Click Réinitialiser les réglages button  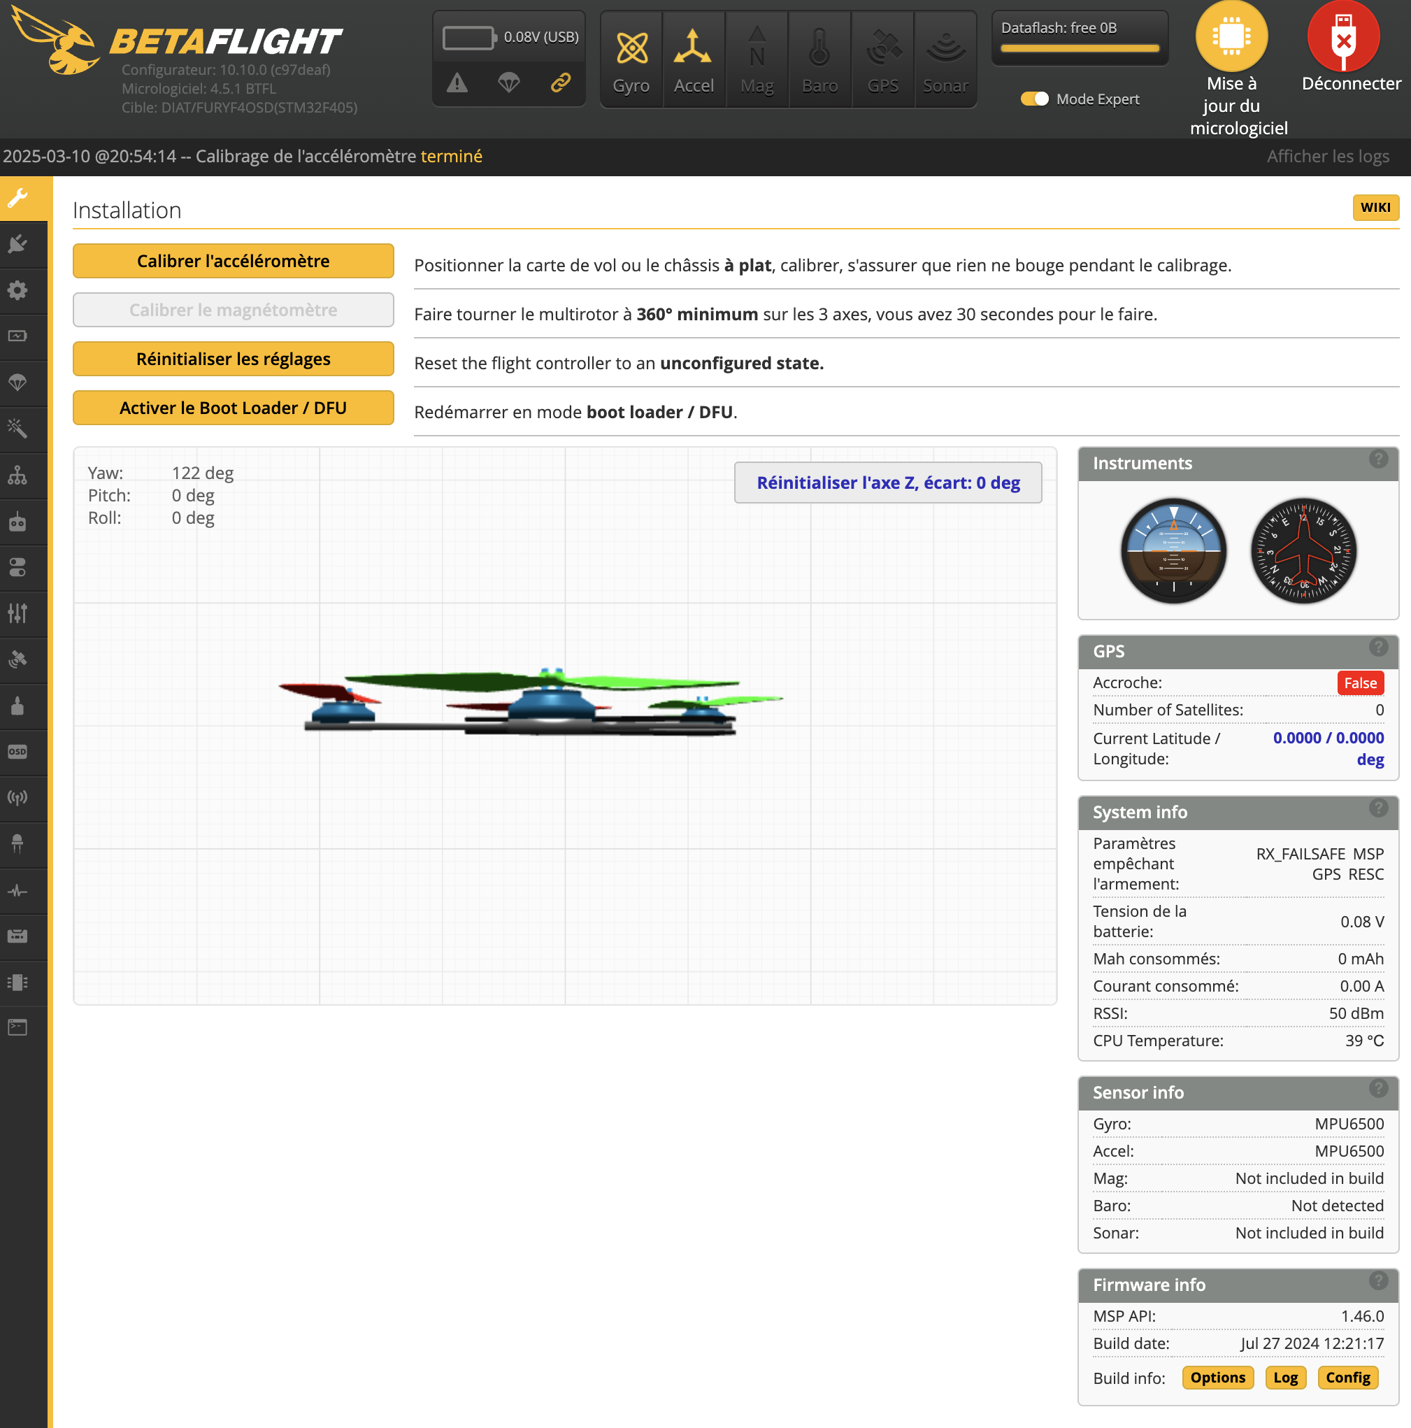[x=233, y=359]
